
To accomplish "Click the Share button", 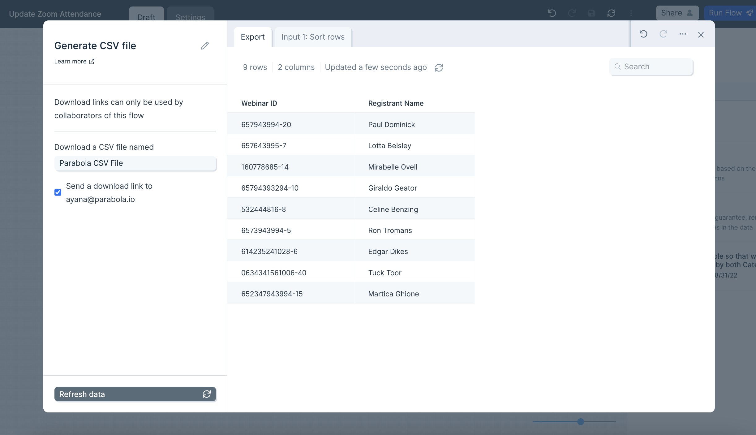I will pos(677,13).
